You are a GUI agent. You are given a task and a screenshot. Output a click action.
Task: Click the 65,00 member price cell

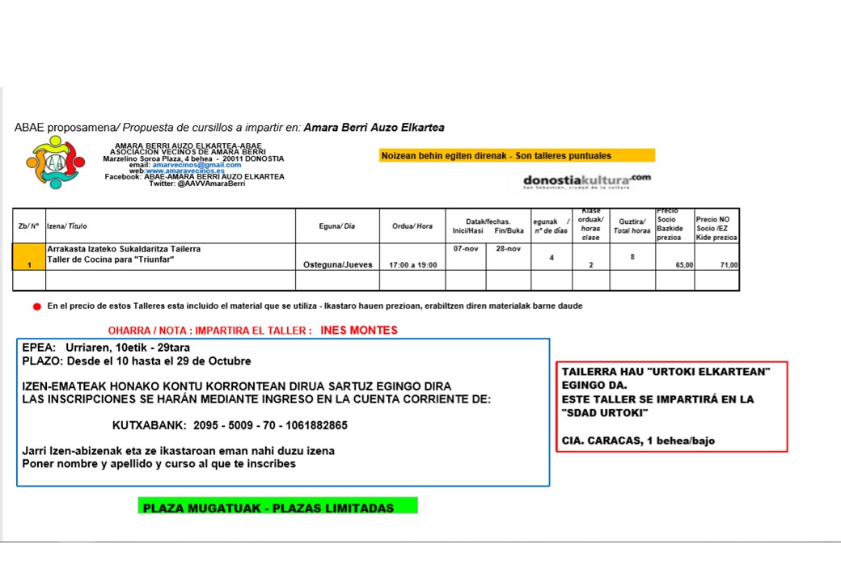(x=675, y=264)
